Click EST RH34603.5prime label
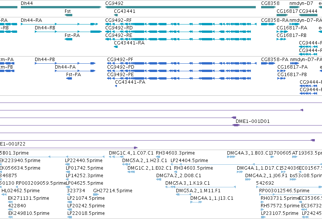The height and width of the screenshot is (219, 322). (x=193, y=168)
